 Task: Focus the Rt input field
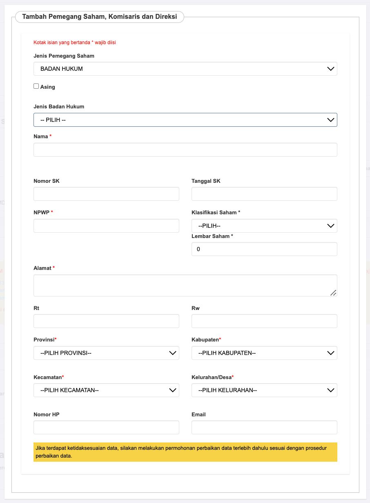click(x=106, y=321)
